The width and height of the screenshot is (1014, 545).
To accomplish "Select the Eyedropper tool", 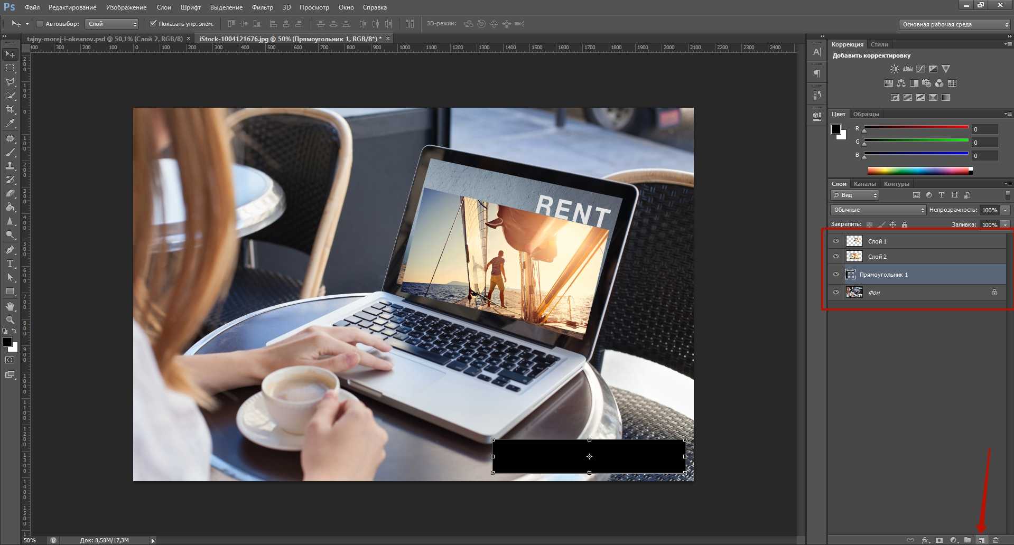I will [x=10, y=124].
